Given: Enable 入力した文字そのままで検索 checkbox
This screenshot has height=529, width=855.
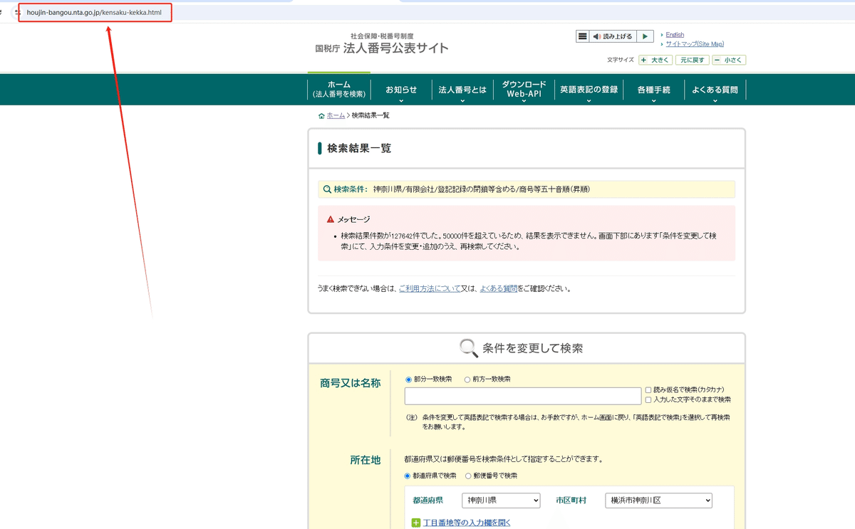Looking at the screenshot, I should click(x=648, y=399).
